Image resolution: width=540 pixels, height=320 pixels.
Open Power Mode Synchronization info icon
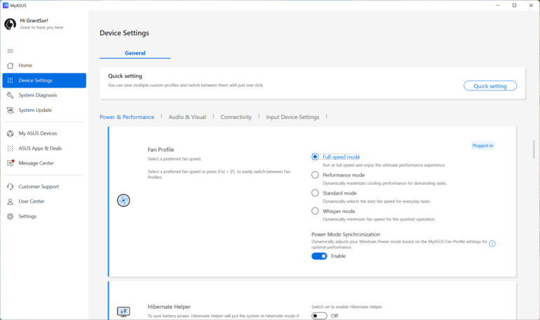pyautogui.click(x=492, y=244)
